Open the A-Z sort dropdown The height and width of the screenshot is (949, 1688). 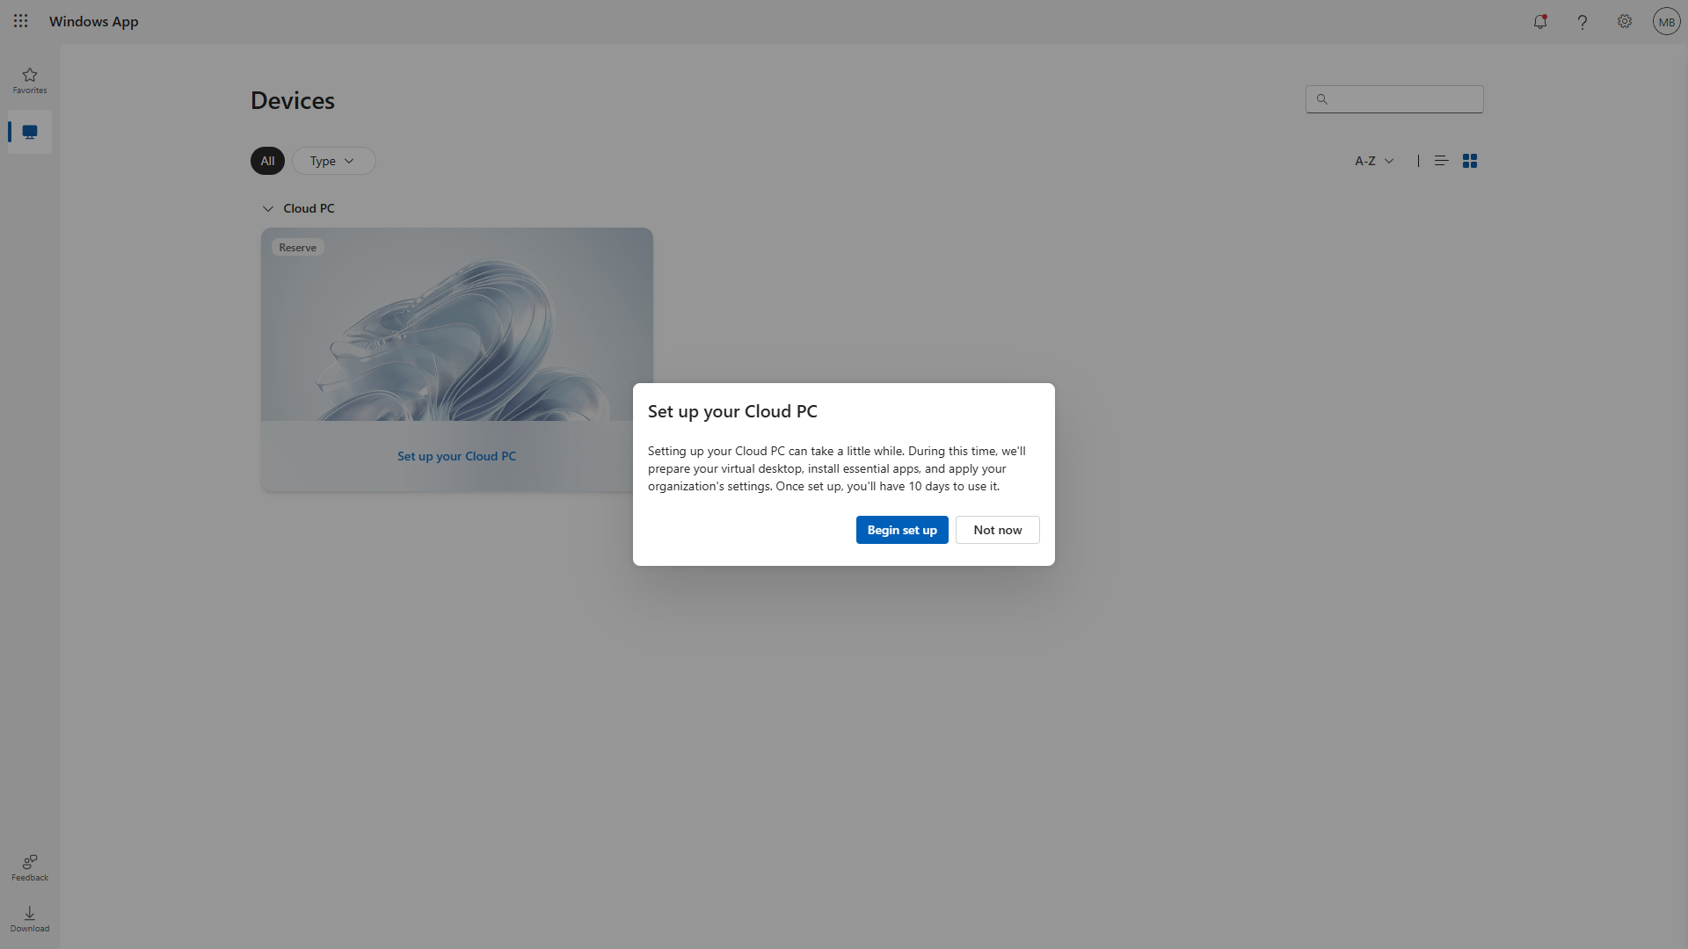click(x=1374, y=161)
